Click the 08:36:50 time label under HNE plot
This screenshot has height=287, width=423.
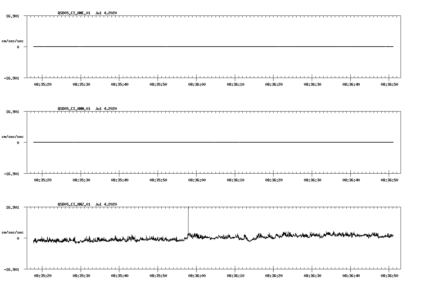tap(389, 84)
